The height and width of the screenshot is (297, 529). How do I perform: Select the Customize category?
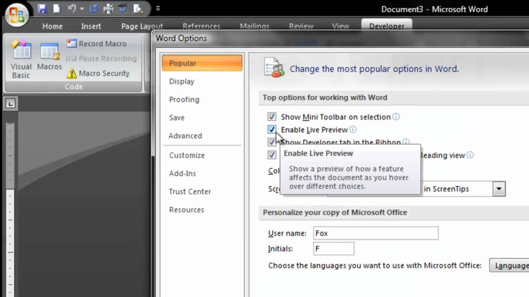202,155
